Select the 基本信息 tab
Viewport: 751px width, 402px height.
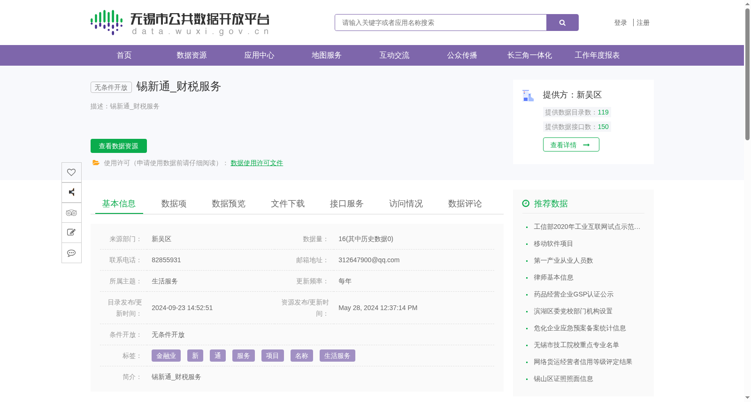(119, 204)
